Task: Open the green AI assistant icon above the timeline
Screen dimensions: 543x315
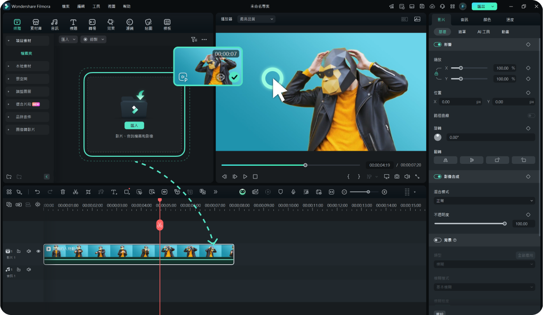Action: pyautogui.click(x=242, y=192)
